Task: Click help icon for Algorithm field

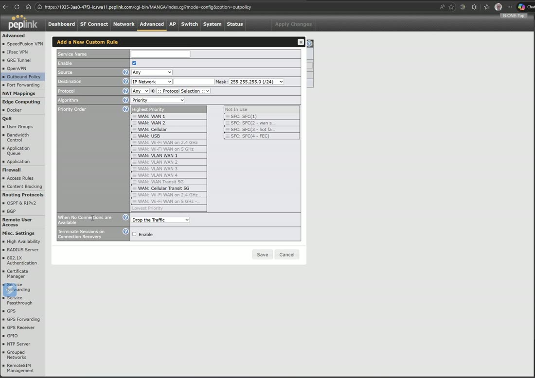Action: (x=125, y=100)
